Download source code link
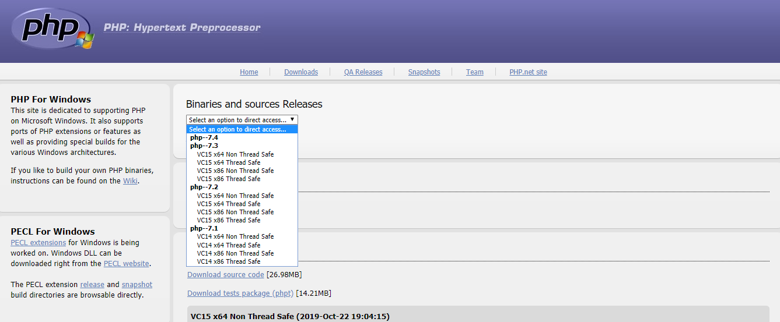The image size is (780, 322). tap(226, 275)
